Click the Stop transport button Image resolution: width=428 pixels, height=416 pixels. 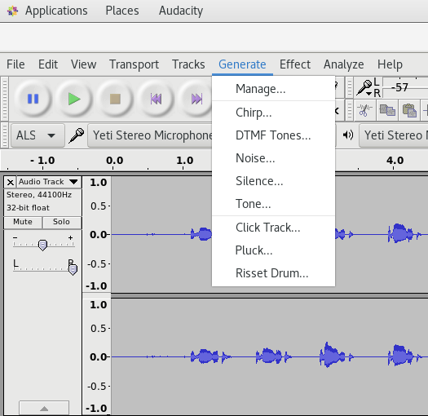115,99
